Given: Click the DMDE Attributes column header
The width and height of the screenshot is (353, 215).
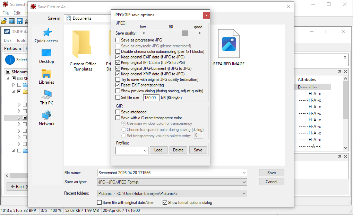Looking at the screenshot, I should pos(313,80).
